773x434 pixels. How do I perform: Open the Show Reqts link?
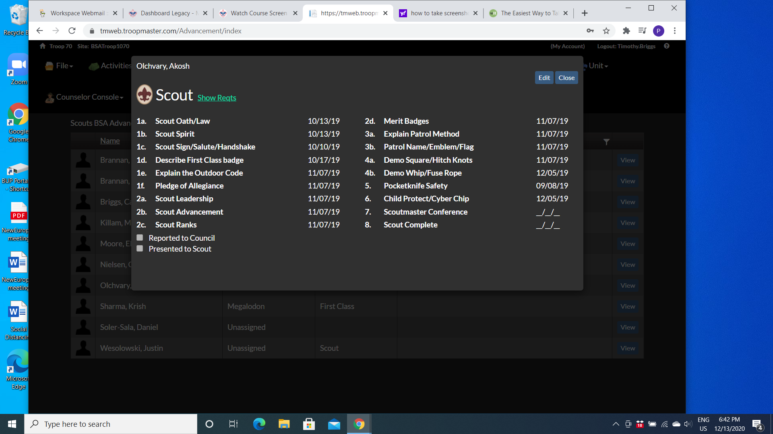tap(217, 98)
